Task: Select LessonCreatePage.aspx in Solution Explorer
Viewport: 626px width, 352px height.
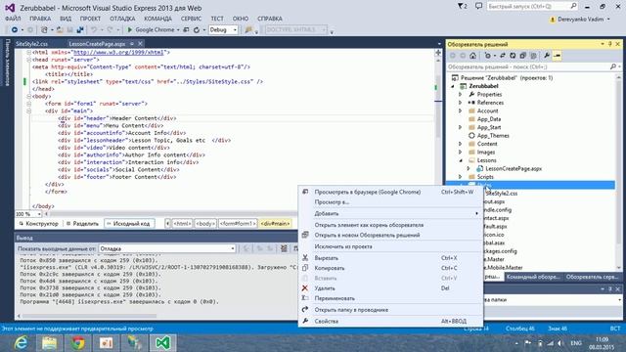Action: pyautogui.click(x=514, y=168)
